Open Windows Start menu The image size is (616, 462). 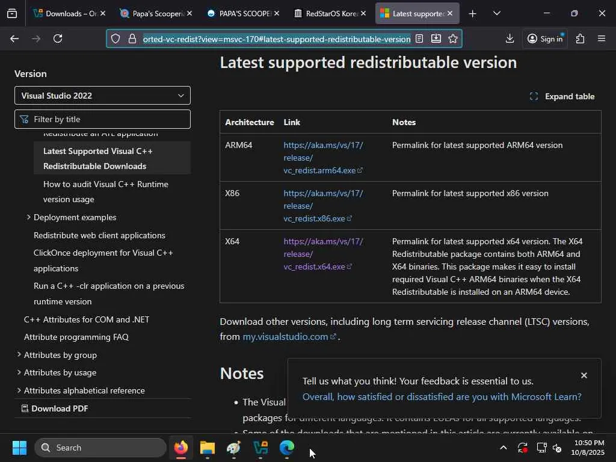(x=19, y=448)
